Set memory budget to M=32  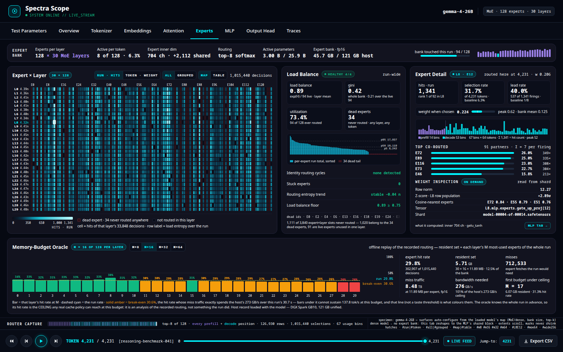pos(163,247)
